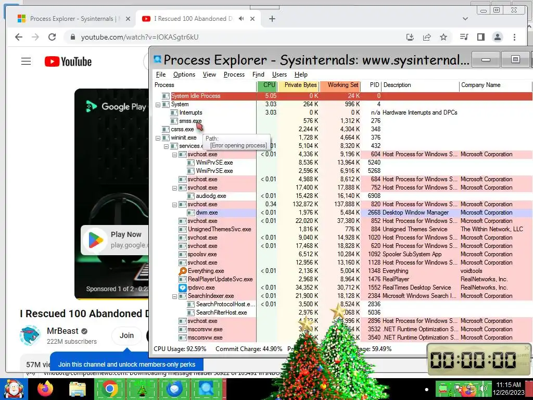533x400 pixels.
Task: Select the smss.exe process
Action: point(191,121)
